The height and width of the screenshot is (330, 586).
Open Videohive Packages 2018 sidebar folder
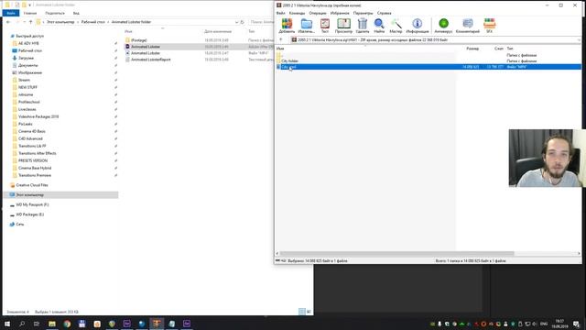38,116
